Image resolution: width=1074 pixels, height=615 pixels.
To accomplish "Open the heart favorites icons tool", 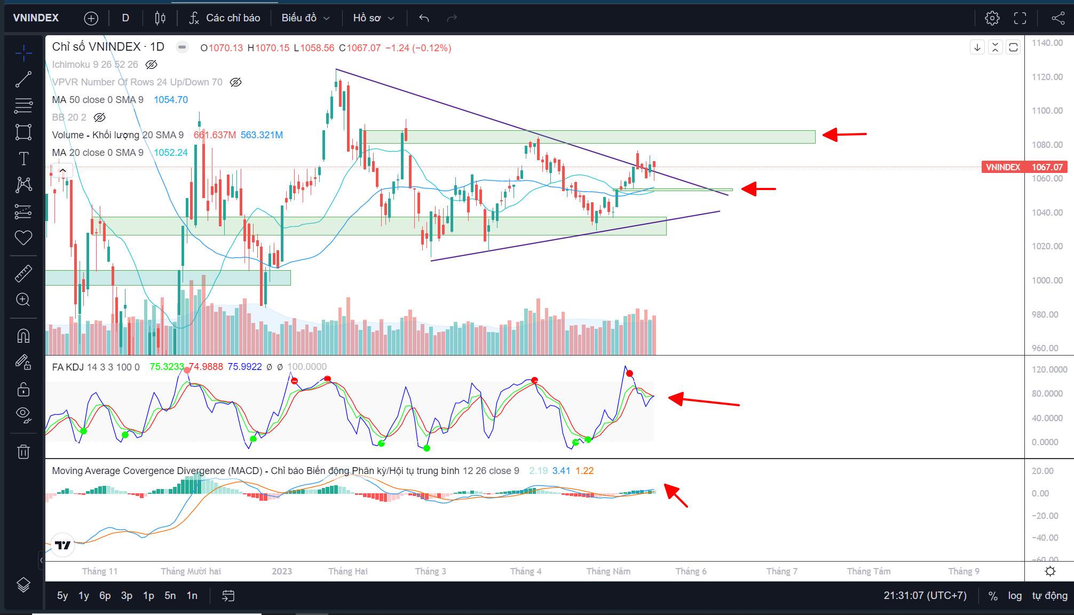I will pos(23,238).
